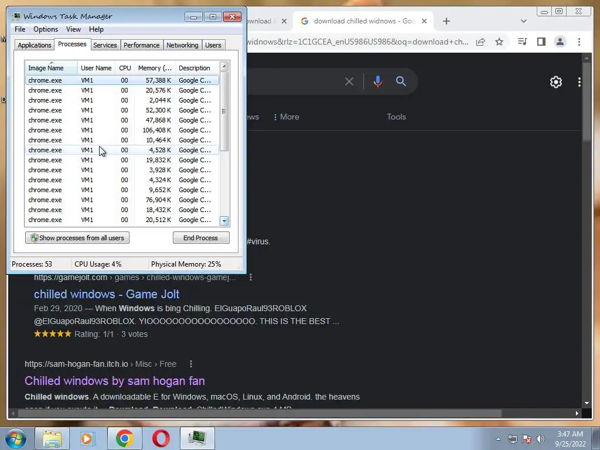Open a new Chrome tab with plus
The width and height of the screenshot is (600, 450).
pyautogui.click(x=446, y=21)
